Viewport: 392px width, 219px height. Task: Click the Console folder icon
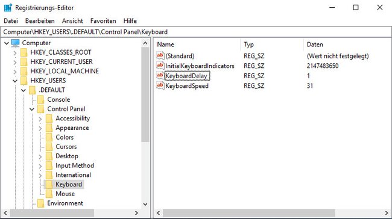click(x=40, y=99)
